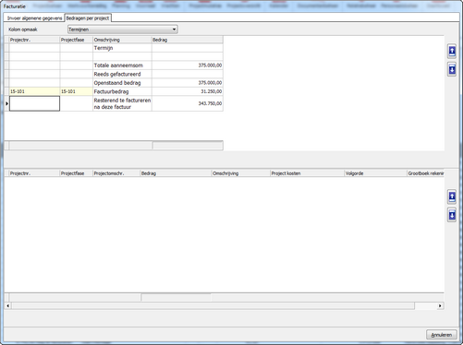The height and width of the screenshot is (345, 463).
Task: Click the Annuleren button
Action: click(x=441, y=335)
